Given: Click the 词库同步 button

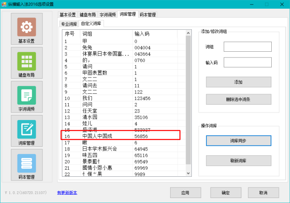Looking at the screenshot, I should (238, 141).
